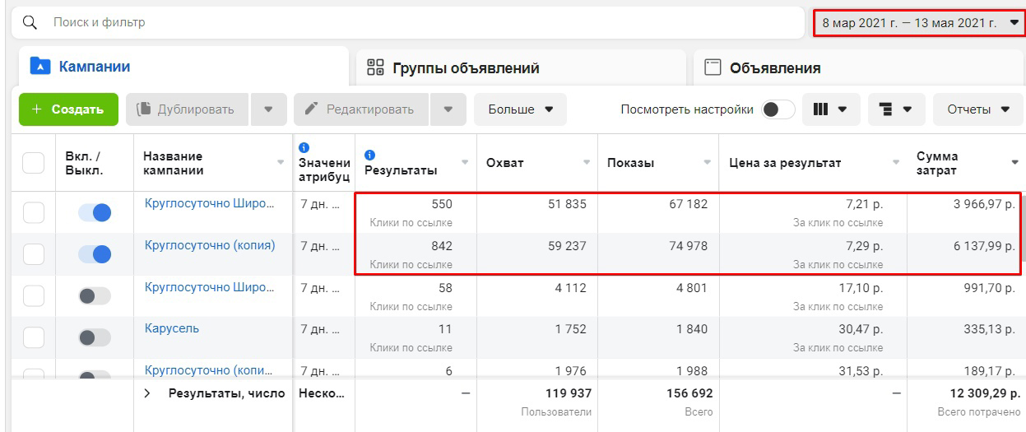Open the campaign link with 550 results
Viewport: 1026px width, 432px height.
click(x=210, y=204)
